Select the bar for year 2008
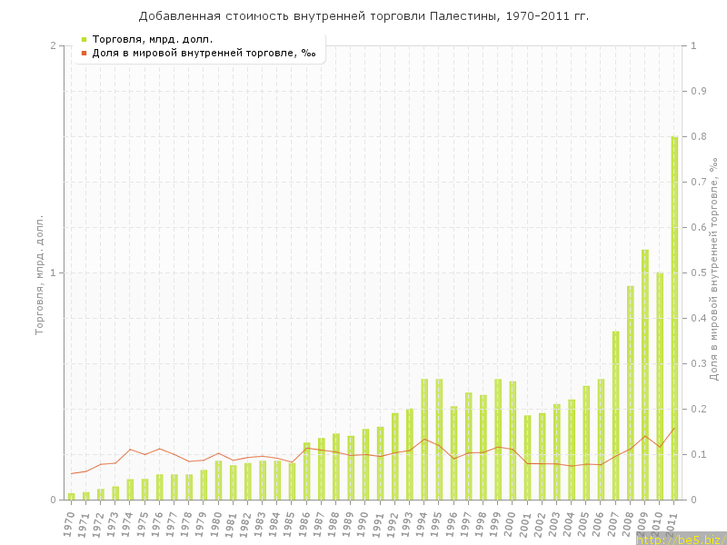This screenshot has width=727, height=545. (630, 392)
